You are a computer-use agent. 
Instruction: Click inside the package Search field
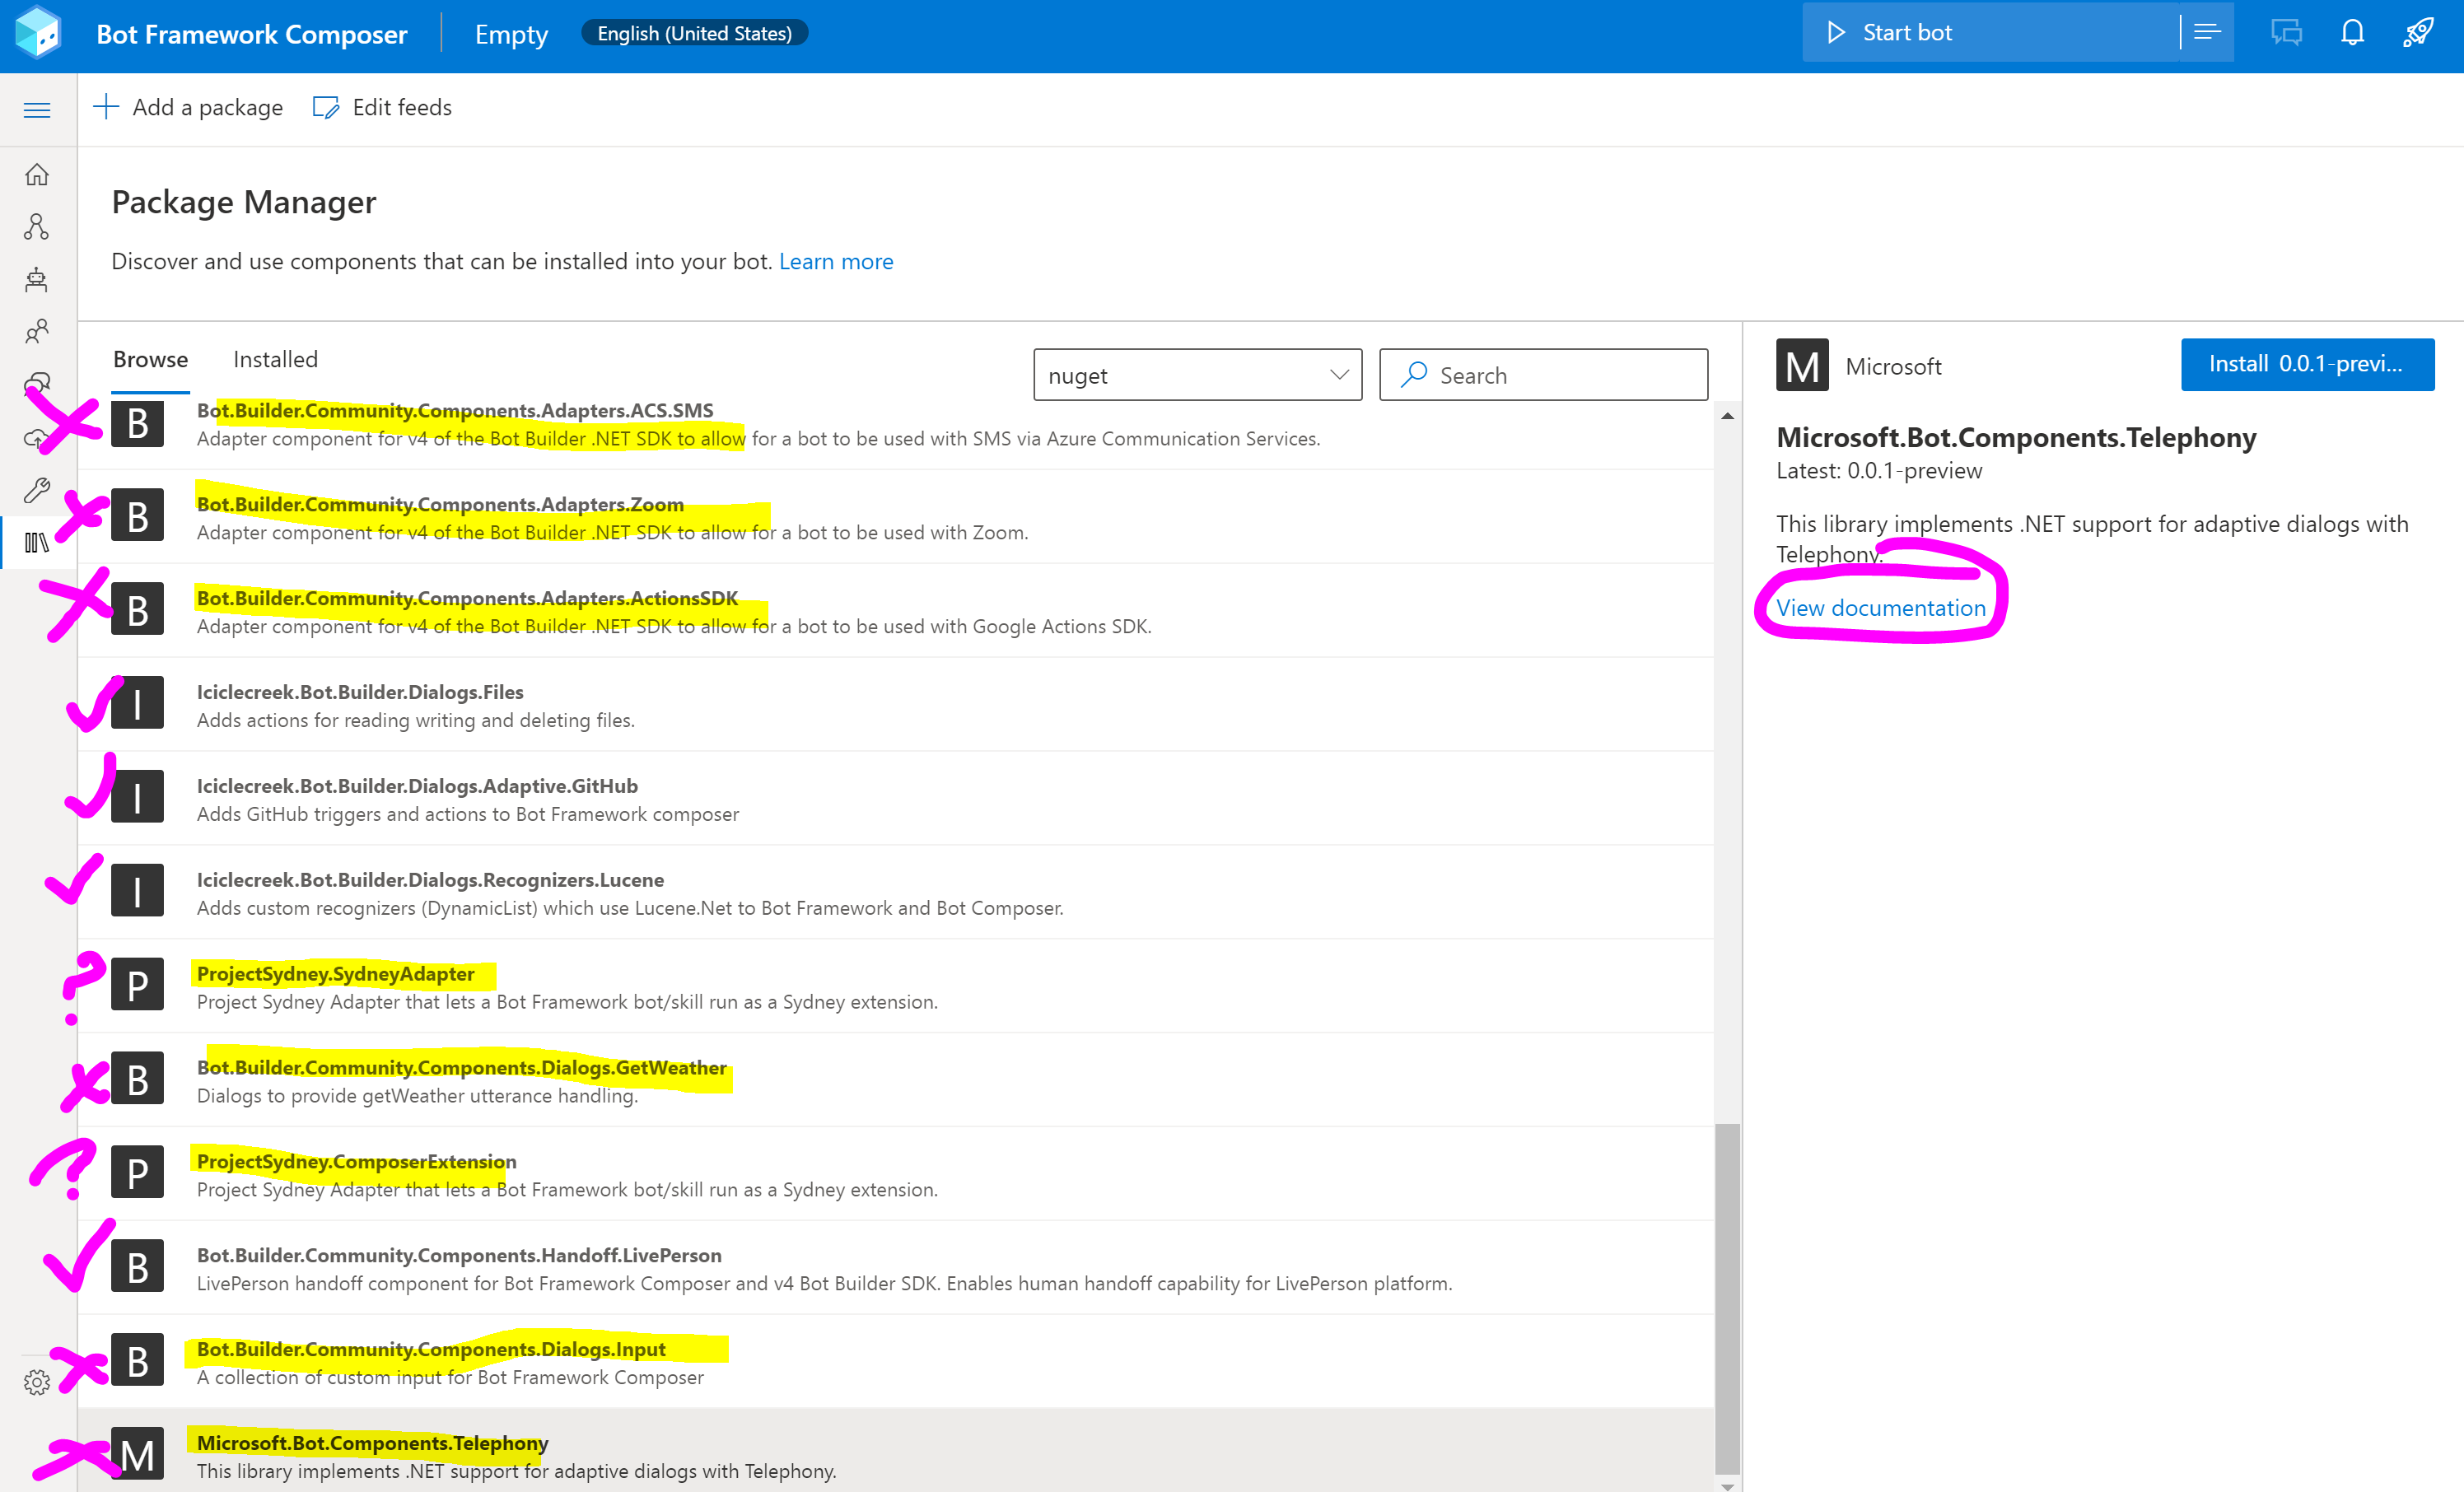pos(1545,374)
